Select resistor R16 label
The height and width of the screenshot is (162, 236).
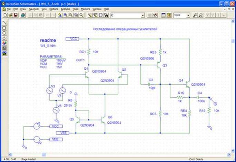(181, 93)
